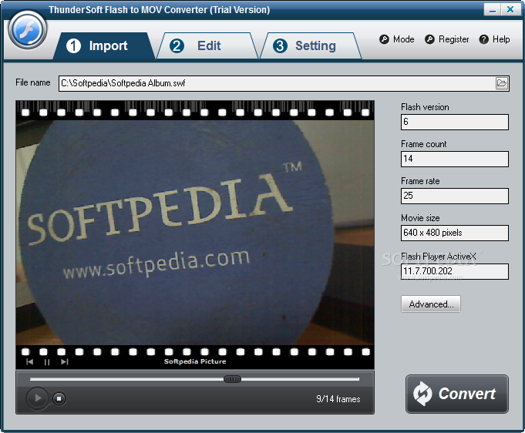Open the Advanced... settings
This screenshot has width=525, height=433.
tap(431, 304)
